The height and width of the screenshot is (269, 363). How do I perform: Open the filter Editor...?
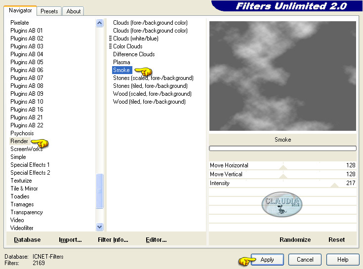156,239
